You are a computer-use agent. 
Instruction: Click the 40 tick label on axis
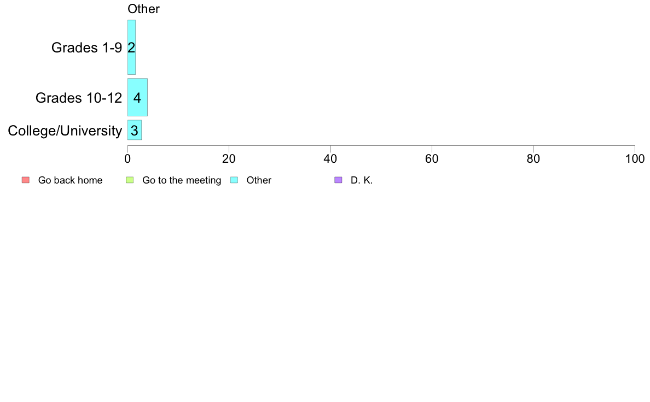point(330,159)
